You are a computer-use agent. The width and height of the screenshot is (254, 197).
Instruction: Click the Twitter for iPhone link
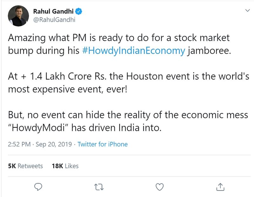[103, 144]
